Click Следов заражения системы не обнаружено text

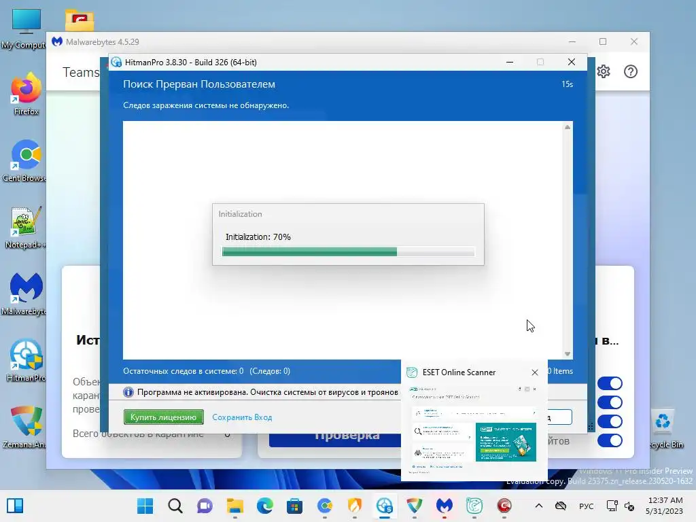coord(206,105)
